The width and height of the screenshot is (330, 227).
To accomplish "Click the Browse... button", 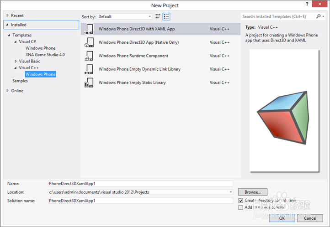I will tap(253, 192).
